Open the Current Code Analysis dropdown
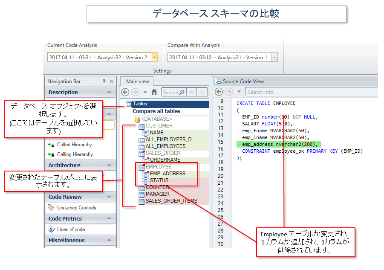Viewport: 384px width, 270px height. point(154,58)
